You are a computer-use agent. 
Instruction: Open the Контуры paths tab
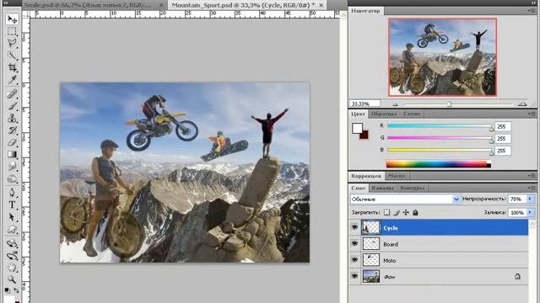(x=413, y=189)
